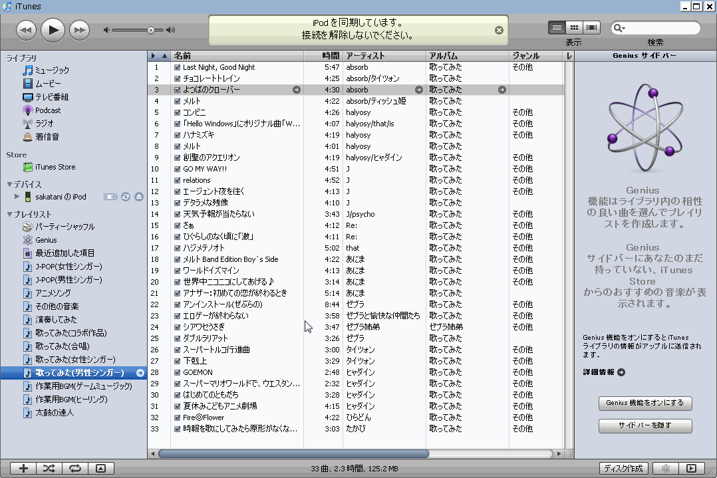Collapse the デバイス section
This screenshot has height=478, width=717.
pyautogui.click(x=9, y=185)
